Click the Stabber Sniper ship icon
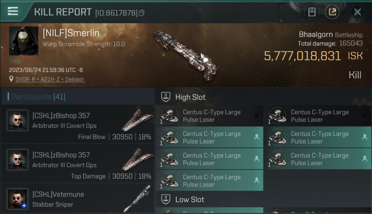Viewport: 372px width, 214px height. pos(138,199)
